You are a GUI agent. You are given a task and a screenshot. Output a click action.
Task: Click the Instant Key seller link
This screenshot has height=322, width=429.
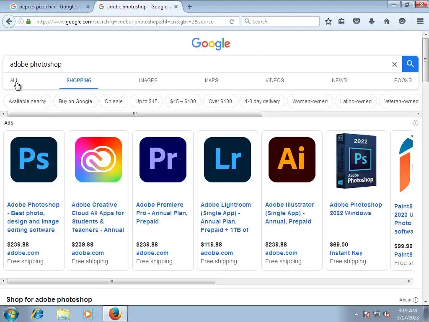(346, 253)
